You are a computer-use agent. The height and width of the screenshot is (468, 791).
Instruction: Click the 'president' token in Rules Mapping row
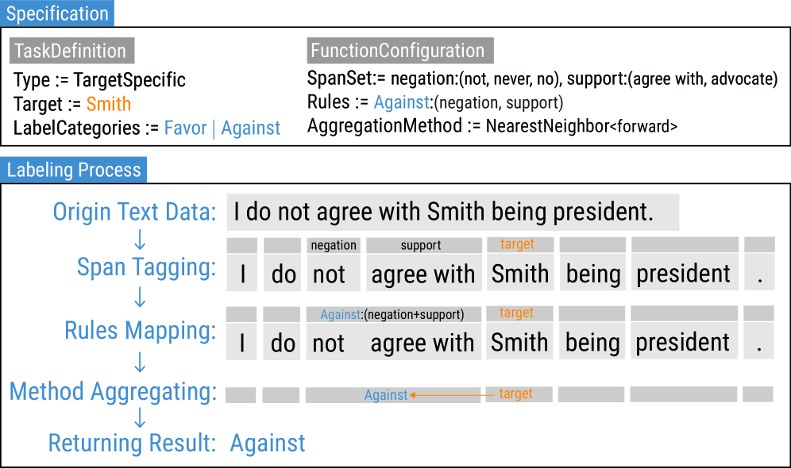[682, 343]
